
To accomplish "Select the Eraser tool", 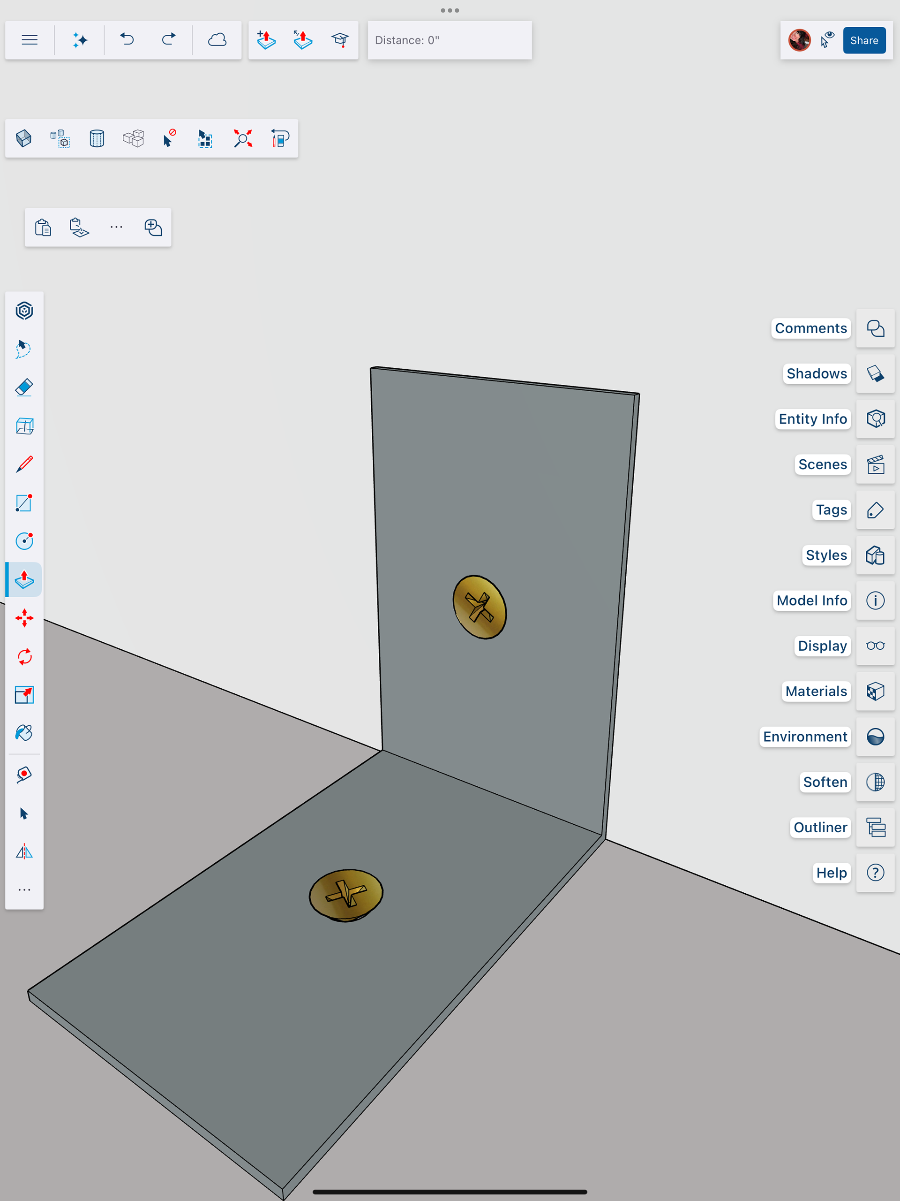I will [24, 388].
